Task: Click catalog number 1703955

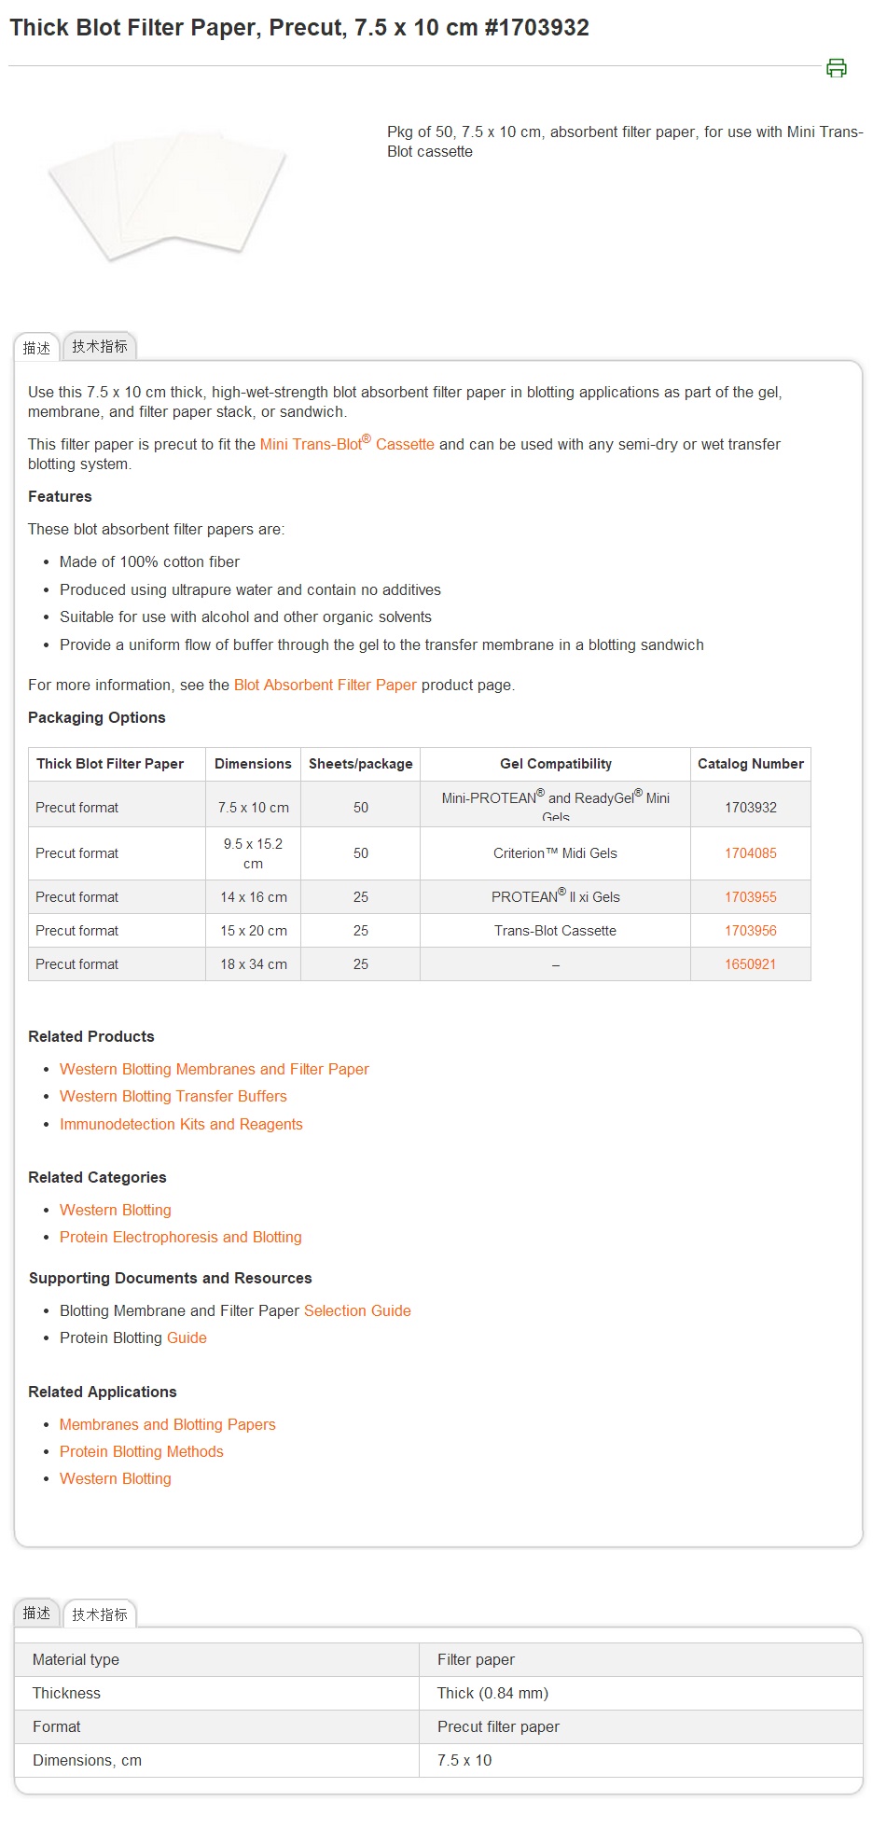Action: 750,897
